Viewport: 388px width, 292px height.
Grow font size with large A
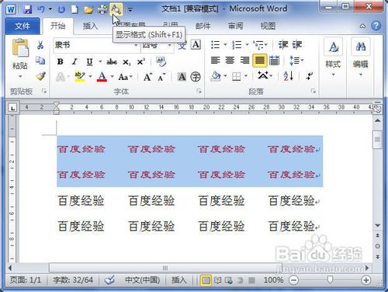(147, 77)
